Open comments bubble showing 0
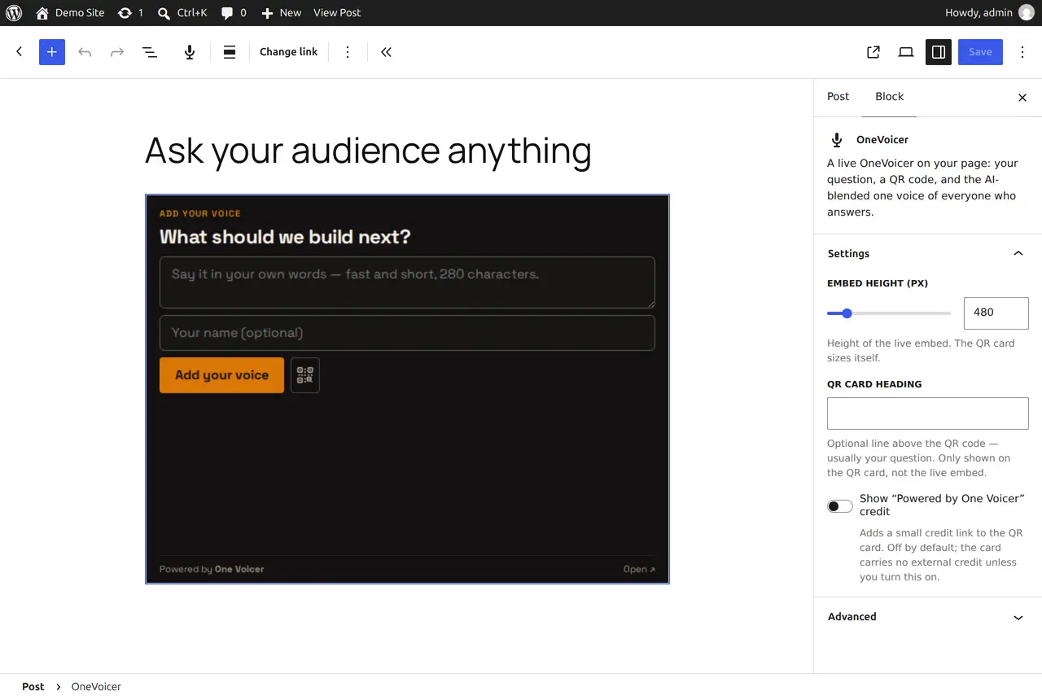This screenshot has height=700, width=1042. [234, 13]
